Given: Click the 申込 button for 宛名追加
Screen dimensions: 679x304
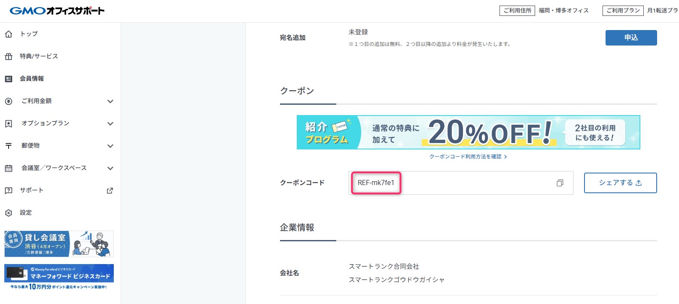Looking at the screenshot, I should [630, 37].
